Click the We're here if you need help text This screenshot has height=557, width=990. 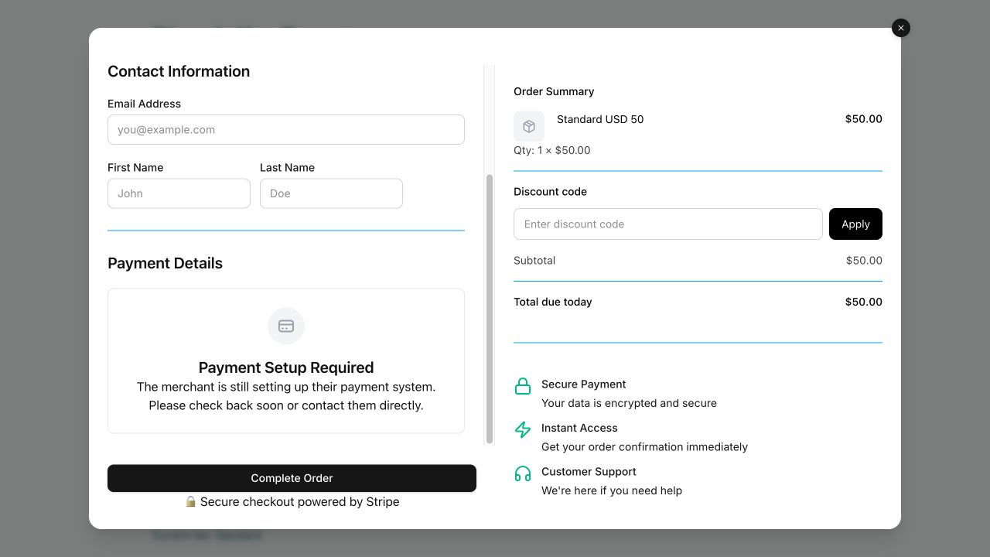[x=612, y=490]
